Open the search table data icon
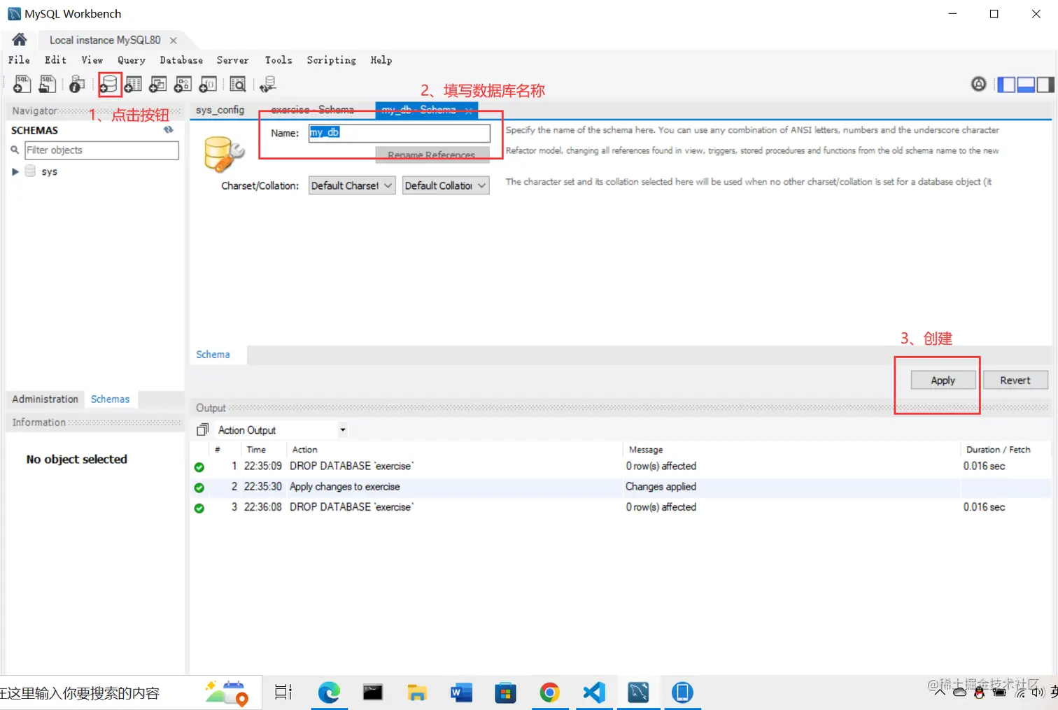 [x=238, y=85]
